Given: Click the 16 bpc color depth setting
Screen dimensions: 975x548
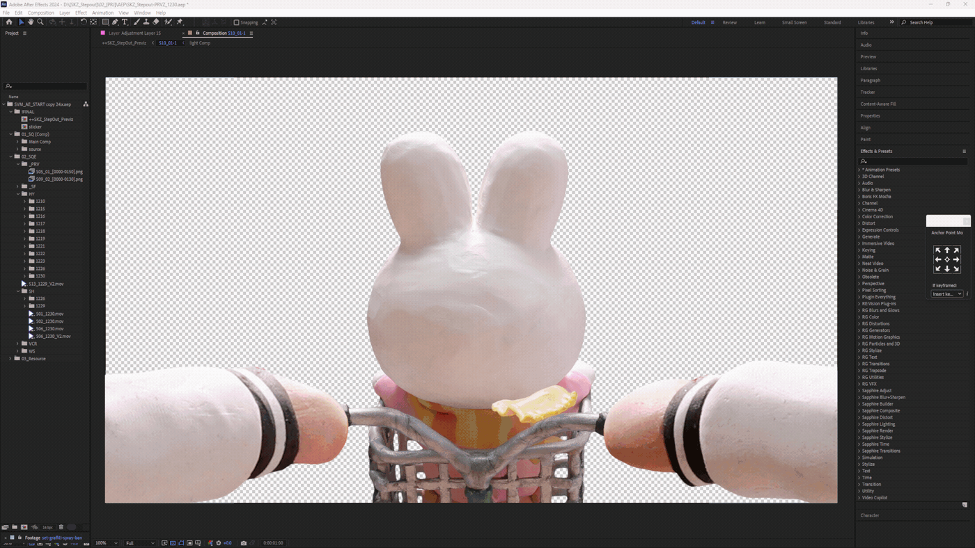Looking at the screenshot, I should click(47, 527).
